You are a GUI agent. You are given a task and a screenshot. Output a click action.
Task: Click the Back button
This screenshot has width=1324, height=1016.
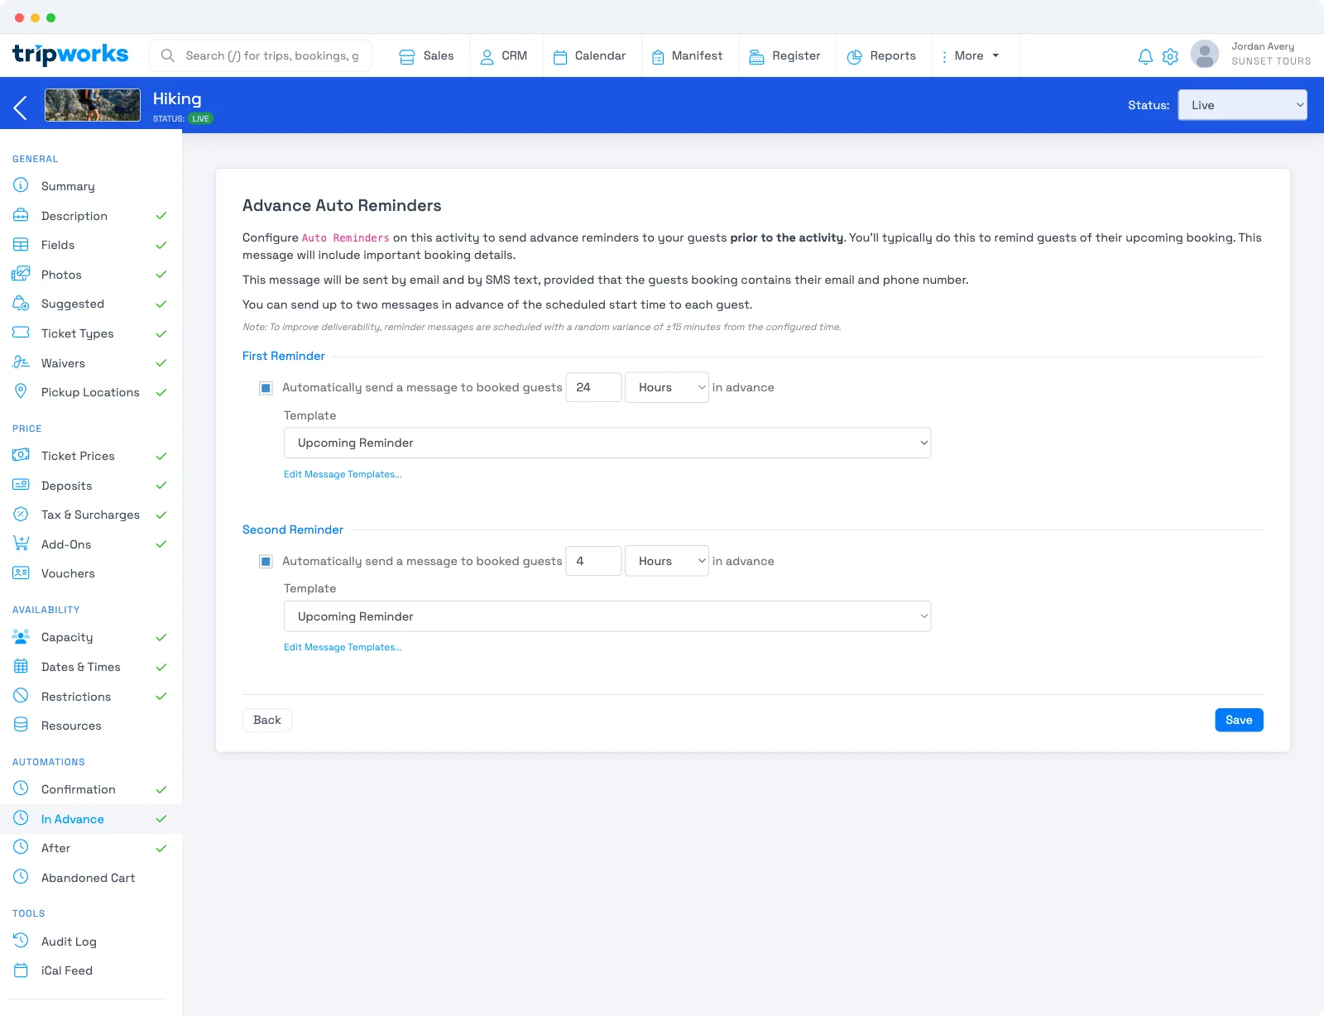tap(267, 720)
